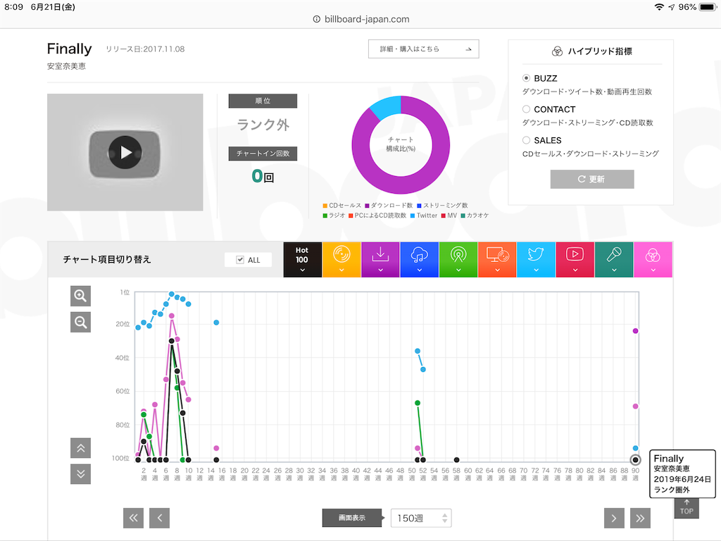Click the ランク外 rank status text
The width and height of the screenshot is (721, 541).
tap(263, 125)
